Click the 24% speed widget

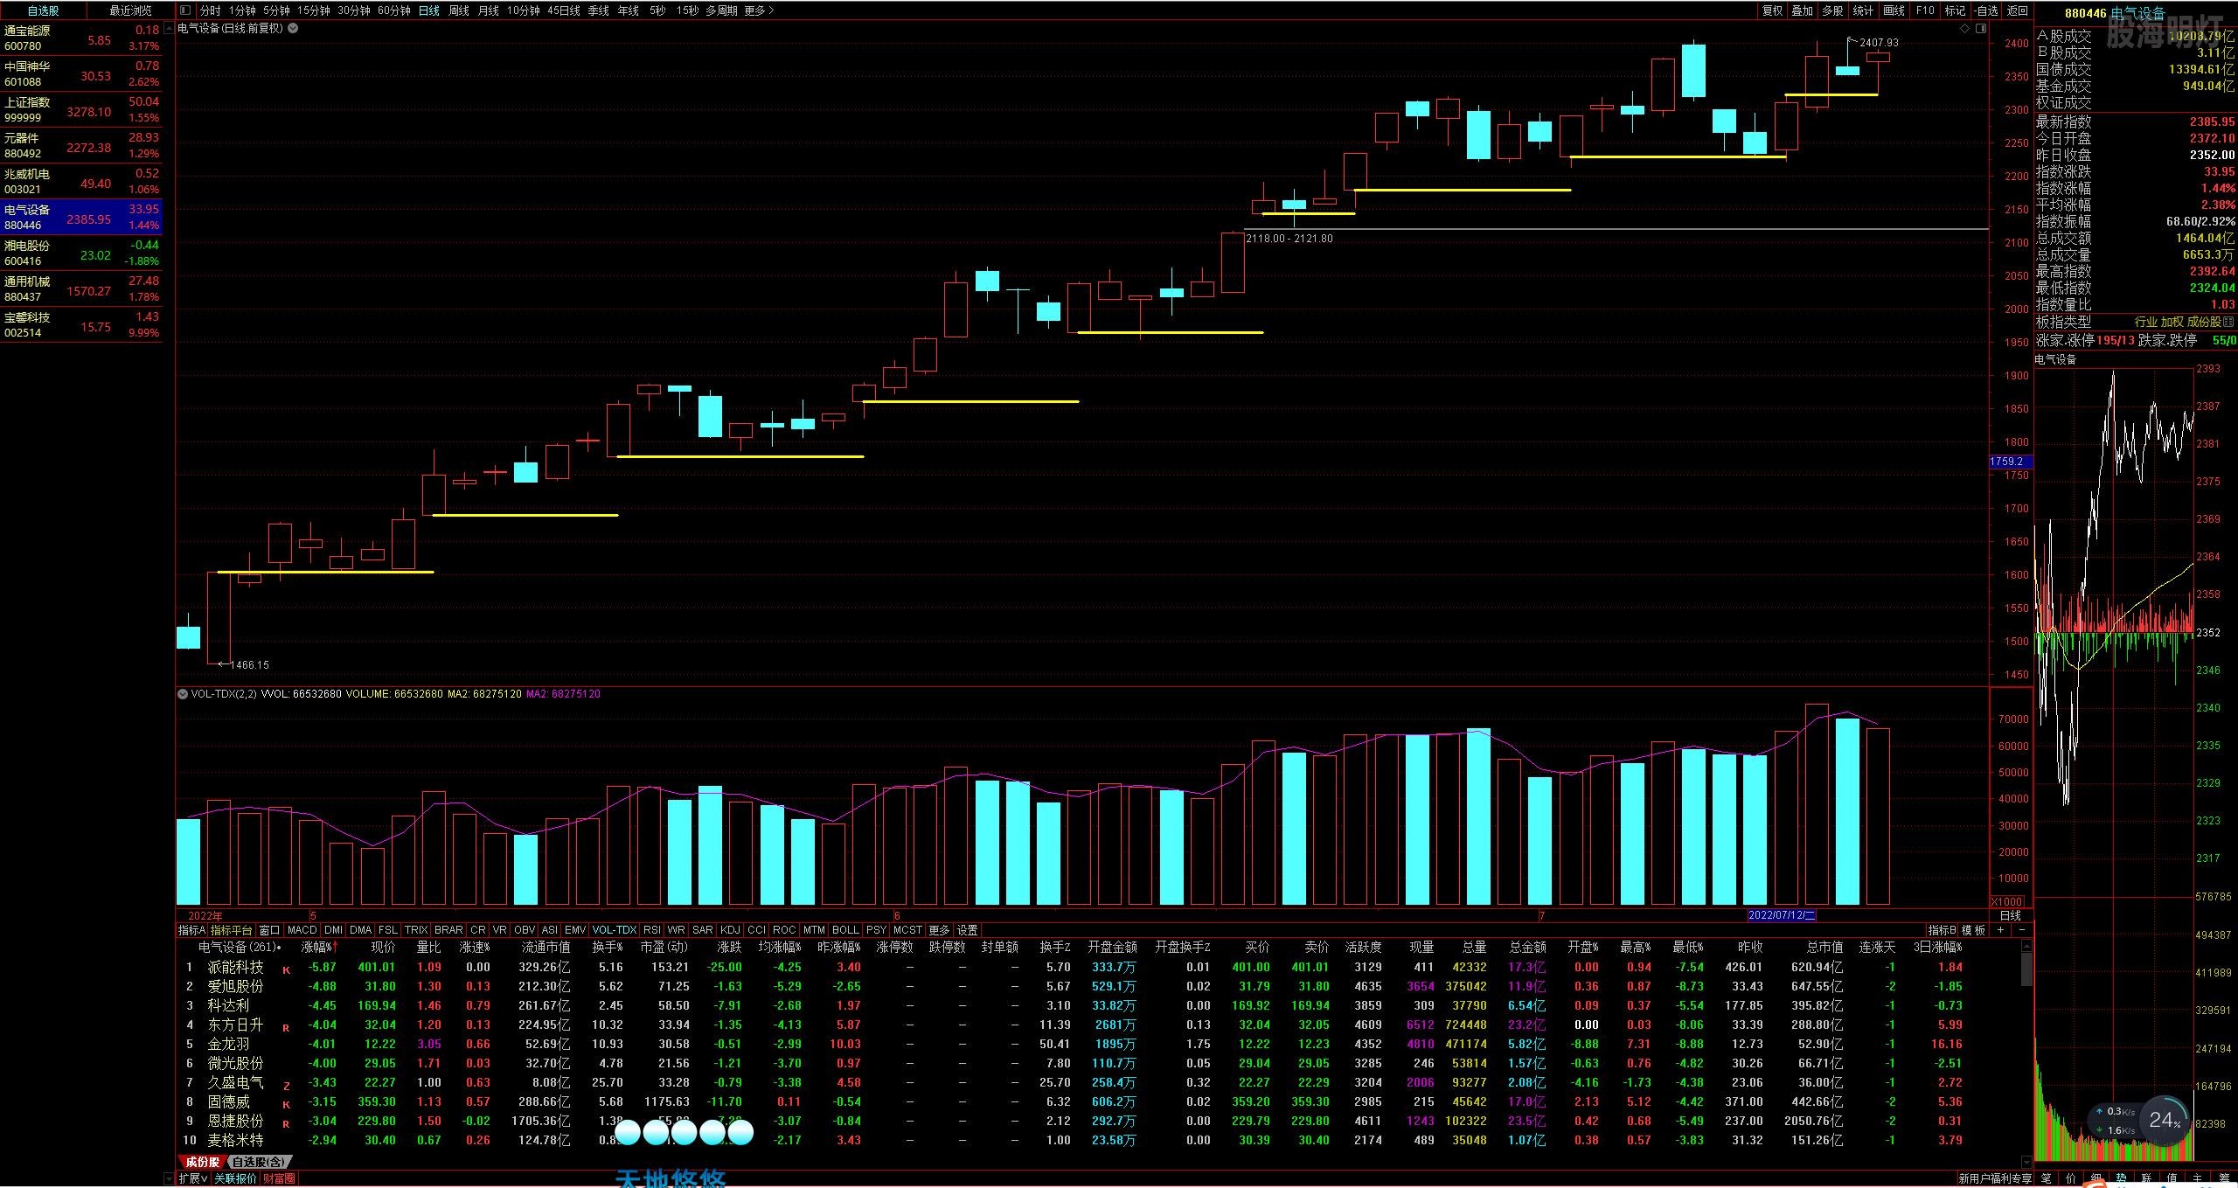(x=2165, y=1121)
